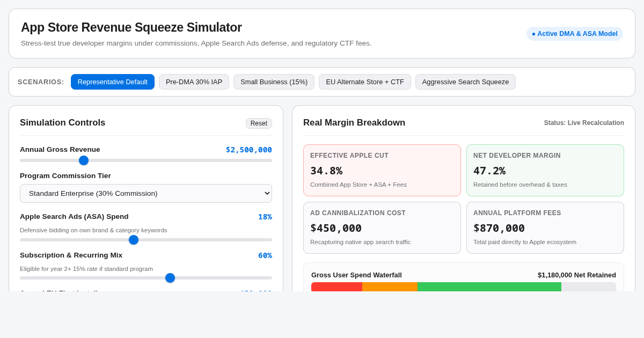Image resolution: width=644 pixels, height=338 pixels.
Task: Click the Effective Apple Cut card
Action: tap(382, 170)
